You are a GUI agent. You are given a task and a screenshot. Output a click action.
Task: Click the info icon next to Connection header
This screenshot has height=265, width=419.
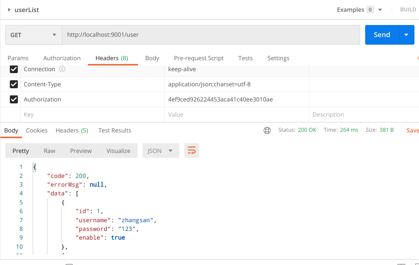(x=62, y=69)
